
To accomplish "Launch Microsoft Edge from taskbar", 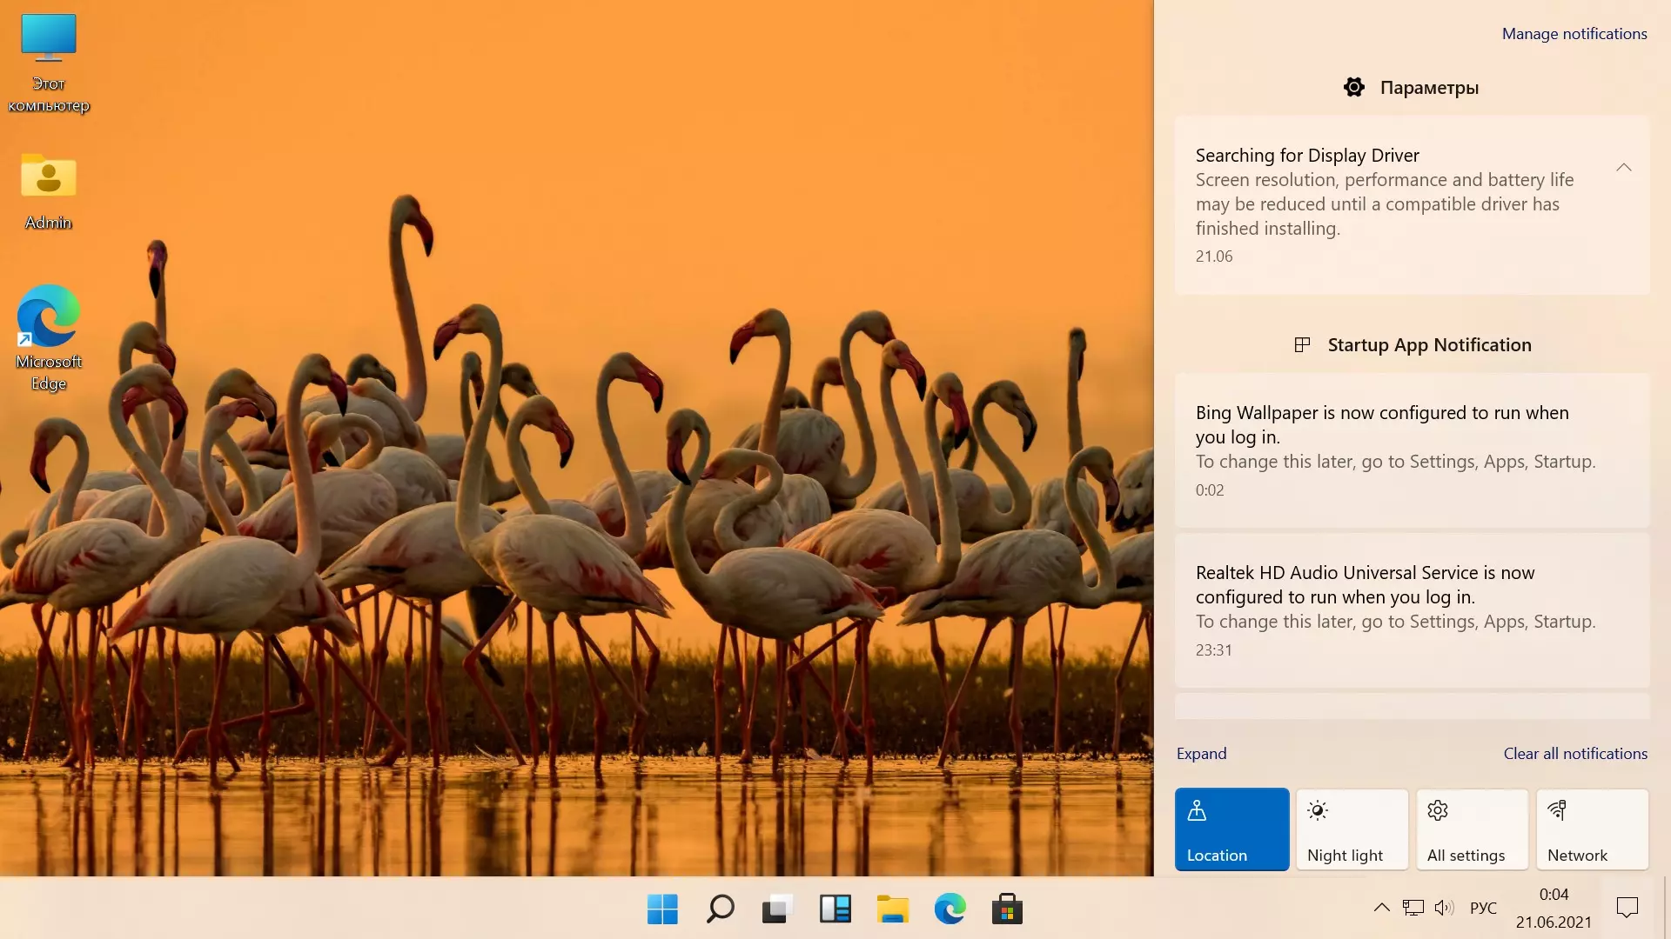I will (x=950, y=909).
